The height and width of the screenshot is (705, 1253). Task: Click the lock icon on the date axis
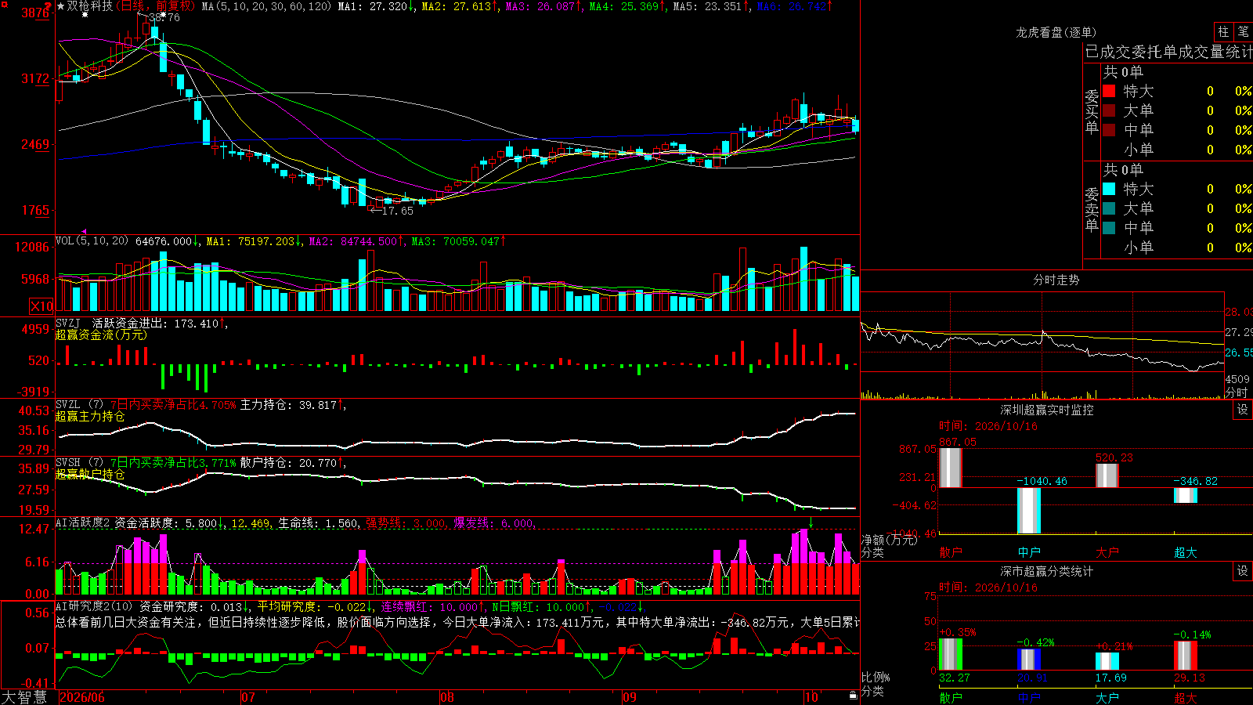click(x=853, y=695)
